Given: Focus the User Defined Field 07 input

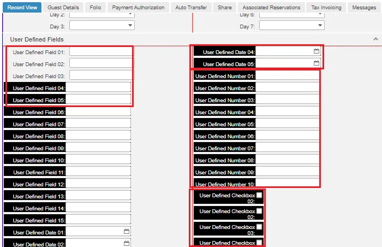Looking at the screenshot, I should point(98,123).
